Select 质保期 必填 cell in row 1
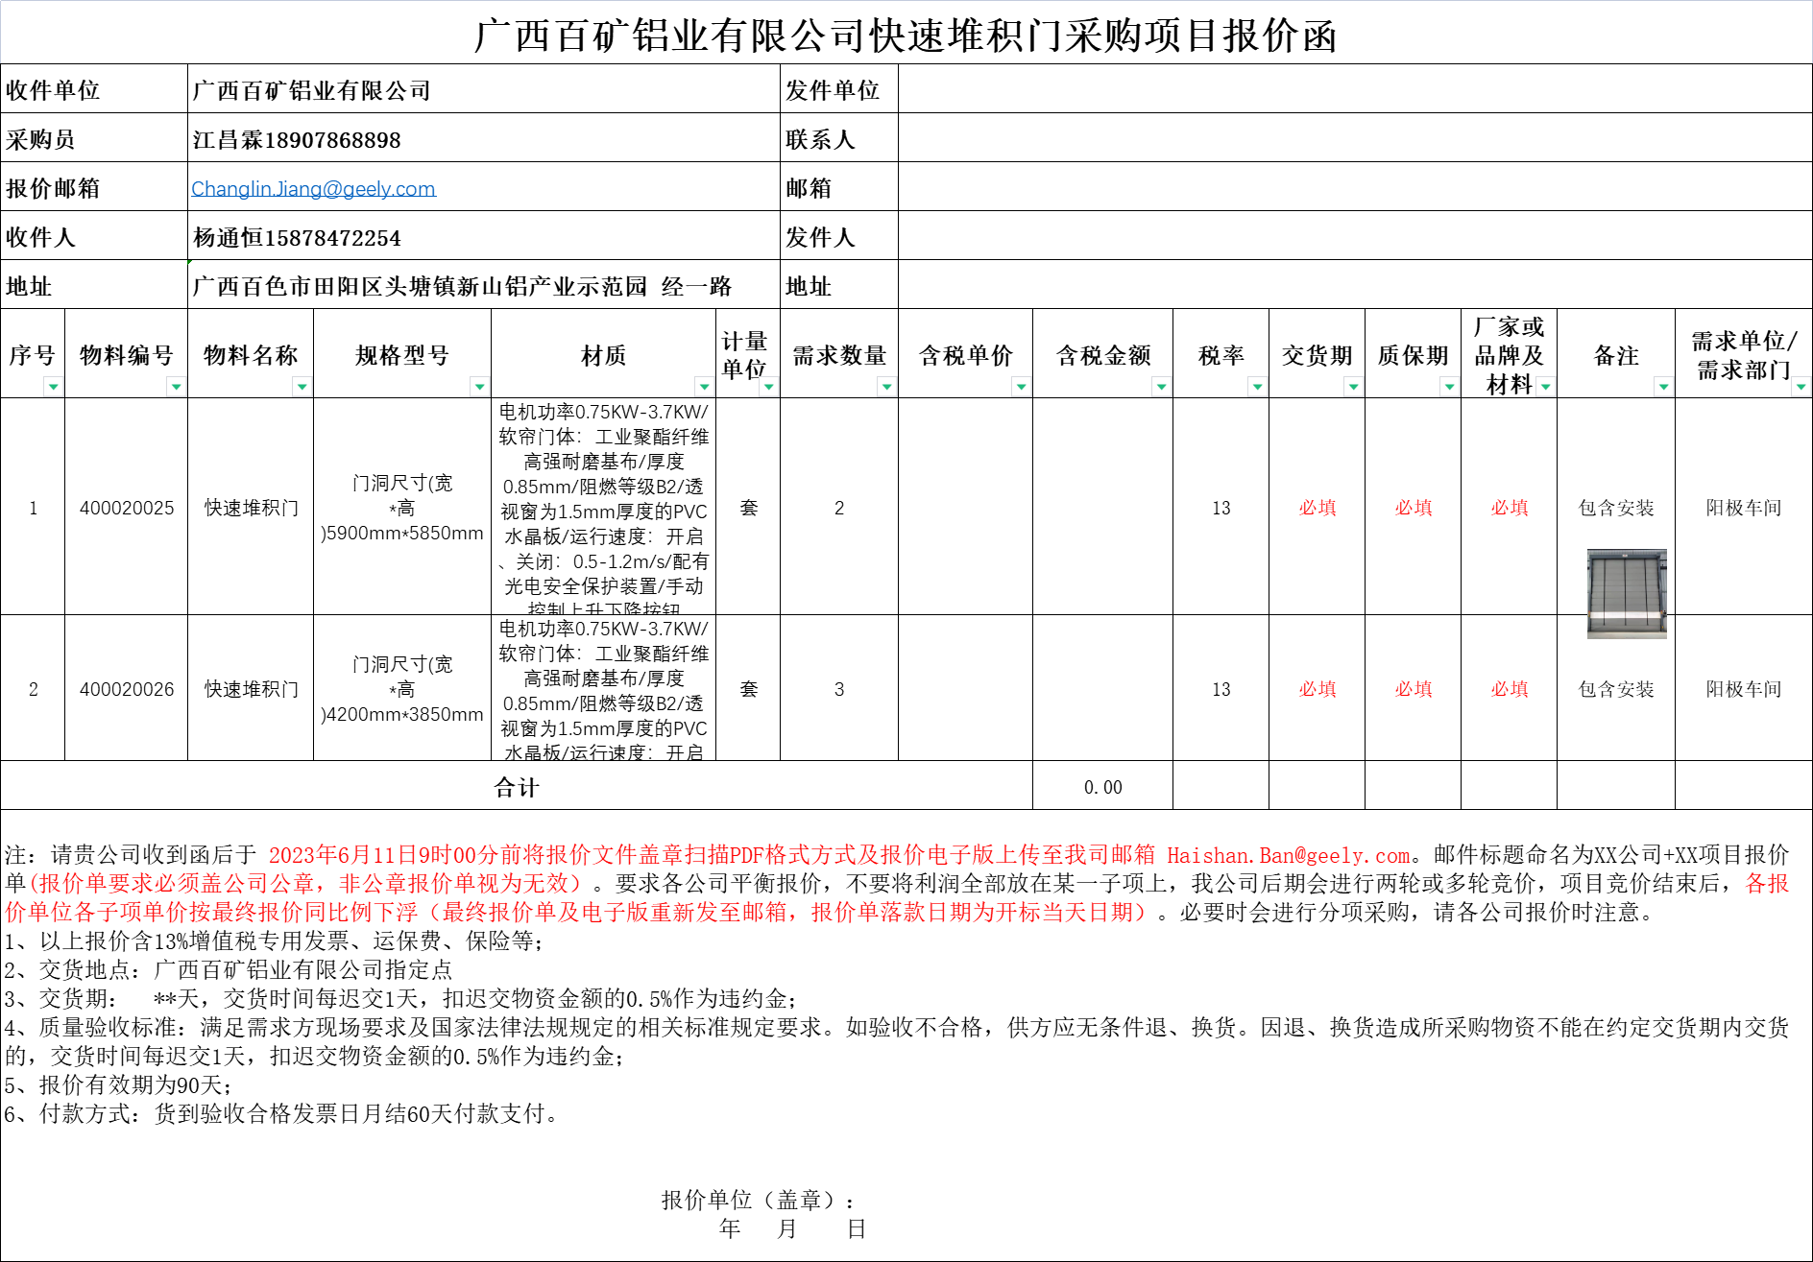1813x1262 pixels. 1414,508
